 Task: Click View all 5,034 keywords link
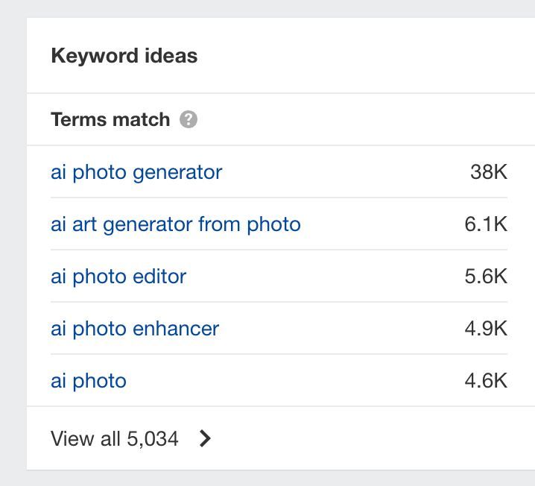tap(115, 438)
